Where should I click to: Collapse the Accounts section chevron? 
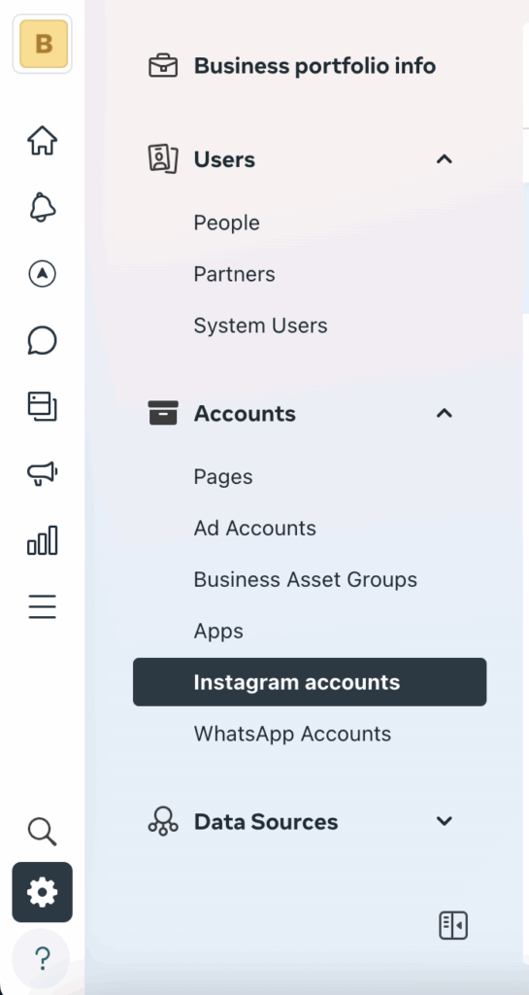tap(445, 414)
